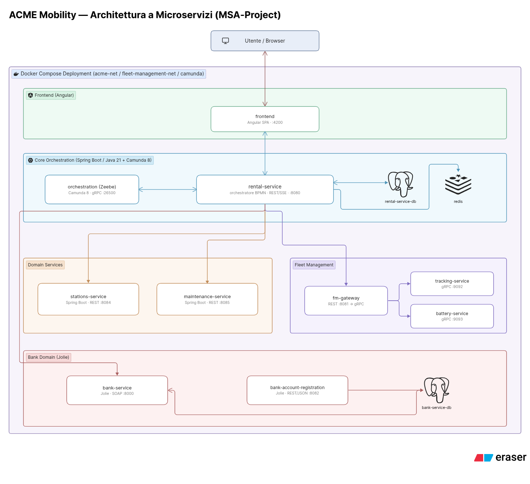Select the maintenance-service node
The height and width of the screenshot is (484, 530).
pyautogui.click(x=207, y=299)
